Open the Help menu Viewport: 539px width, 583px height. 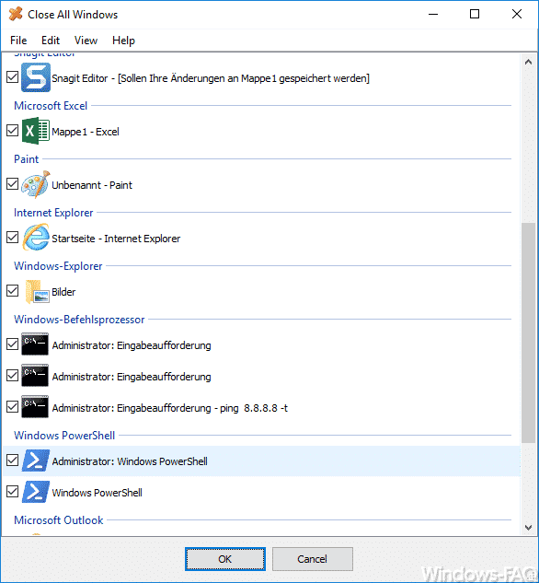123,41
